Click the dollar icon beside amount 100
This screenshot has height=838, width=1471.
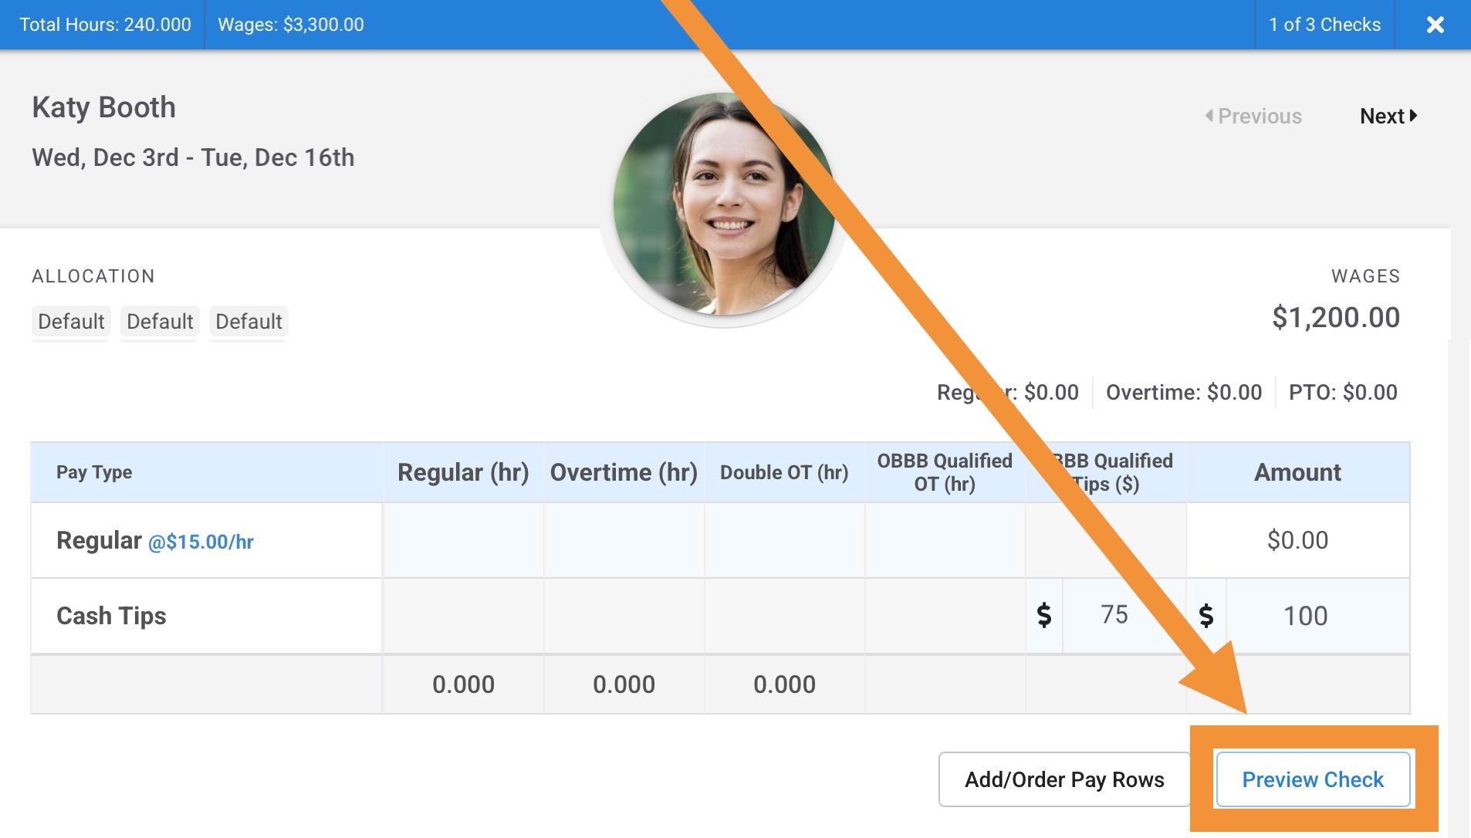[x=1206, y=616]
